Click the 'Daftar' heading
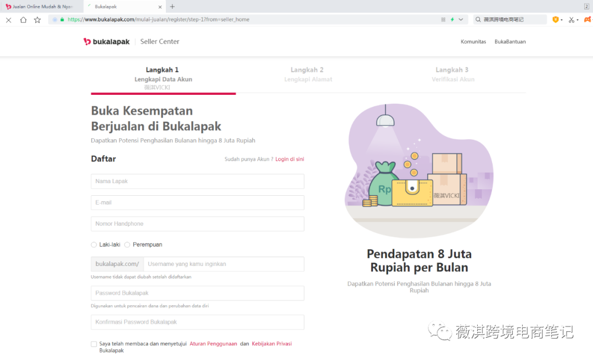Image resolution: width=593 pixels, height=358 pixels. [x=103, y=159]
